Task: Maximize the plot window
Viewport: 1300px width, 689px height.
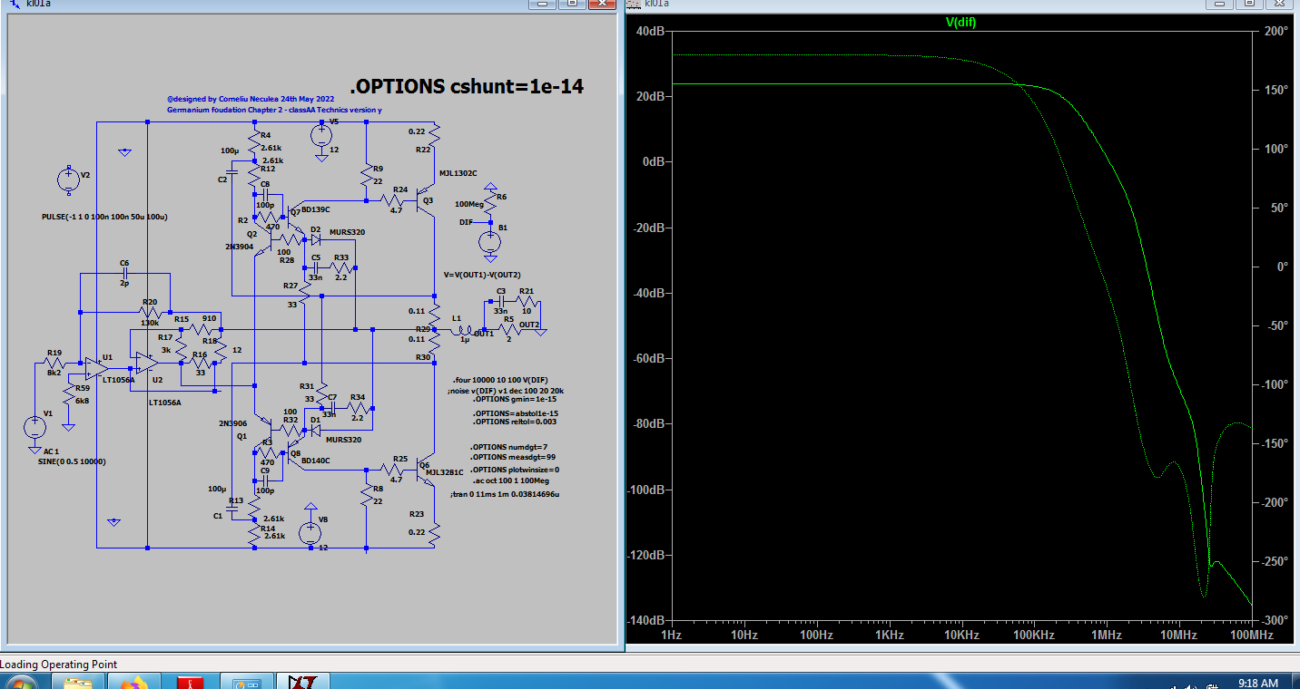Action: click(x=1249, y=4)
